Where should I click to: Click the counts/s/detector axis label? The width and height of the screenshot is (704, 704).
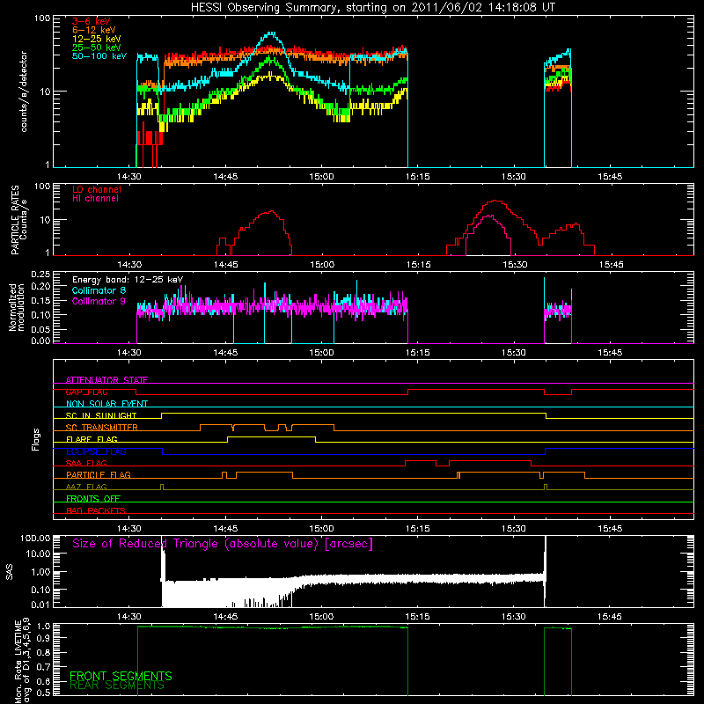tap(24, 92)
